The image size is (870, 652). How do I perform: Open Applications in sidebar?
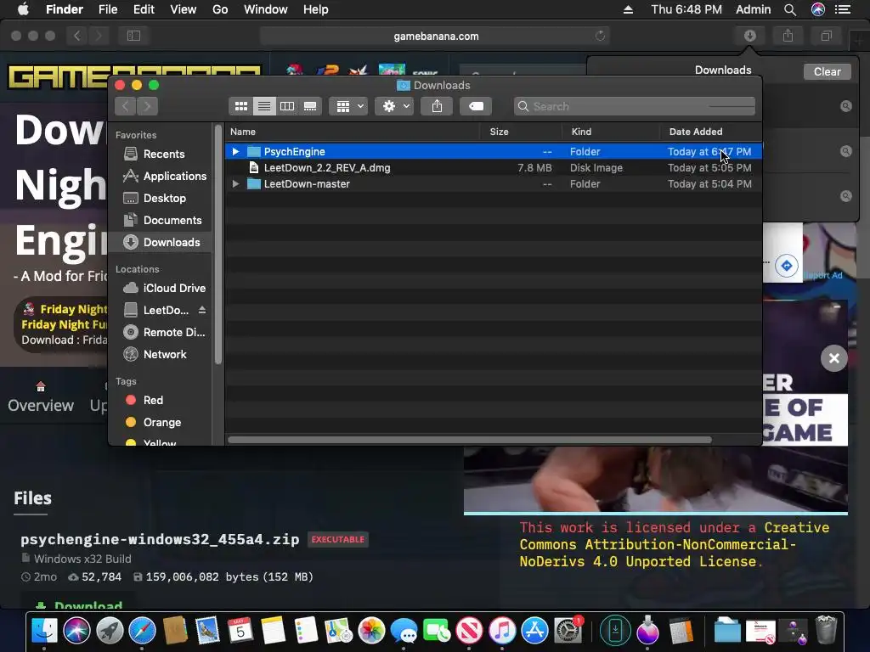(161, 176)
